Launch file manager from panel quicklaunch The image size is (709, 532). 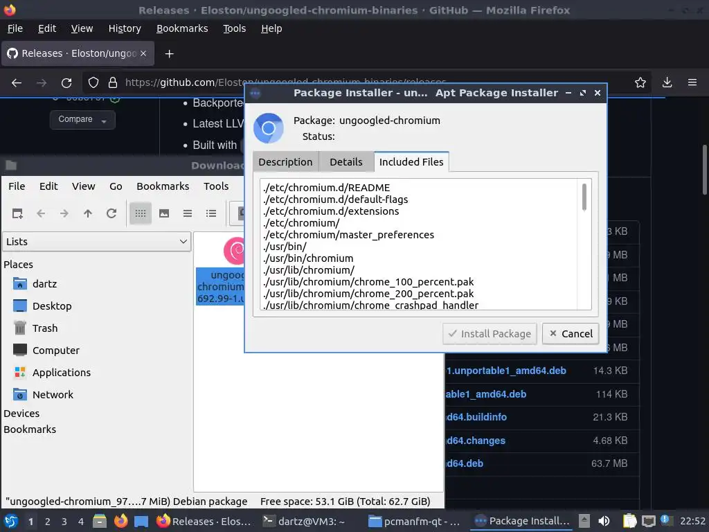pos(100,521)
